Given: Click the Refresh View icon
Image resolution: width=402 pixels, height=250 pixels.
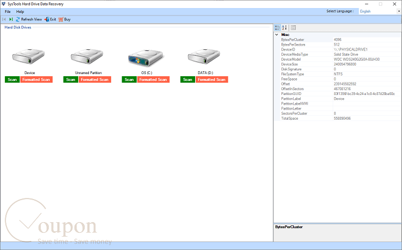Looking at the screenshot, I should pos(18,19).
